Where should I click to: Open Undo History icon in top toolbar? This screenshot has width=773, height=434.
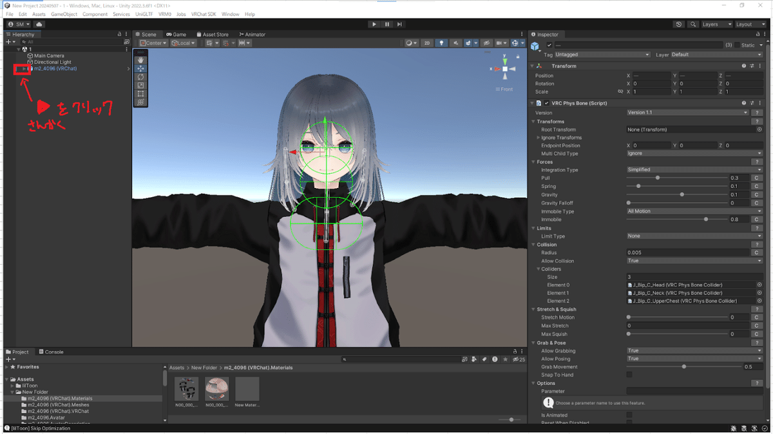coord(679,24)
